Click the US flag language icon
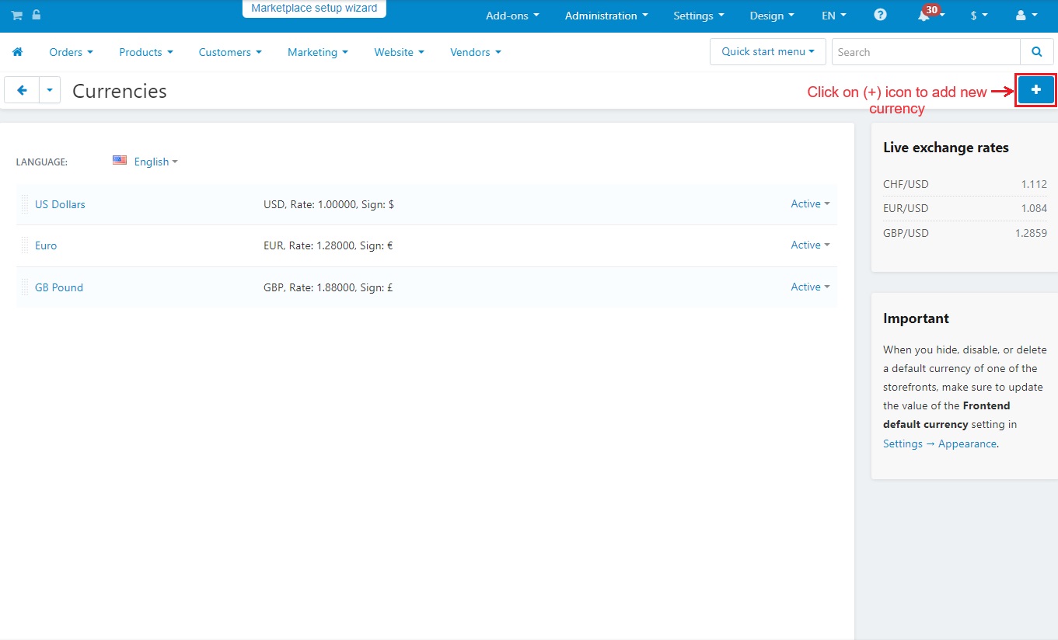1058x640 pixels. pyautogui.click(x=120, y=160)
